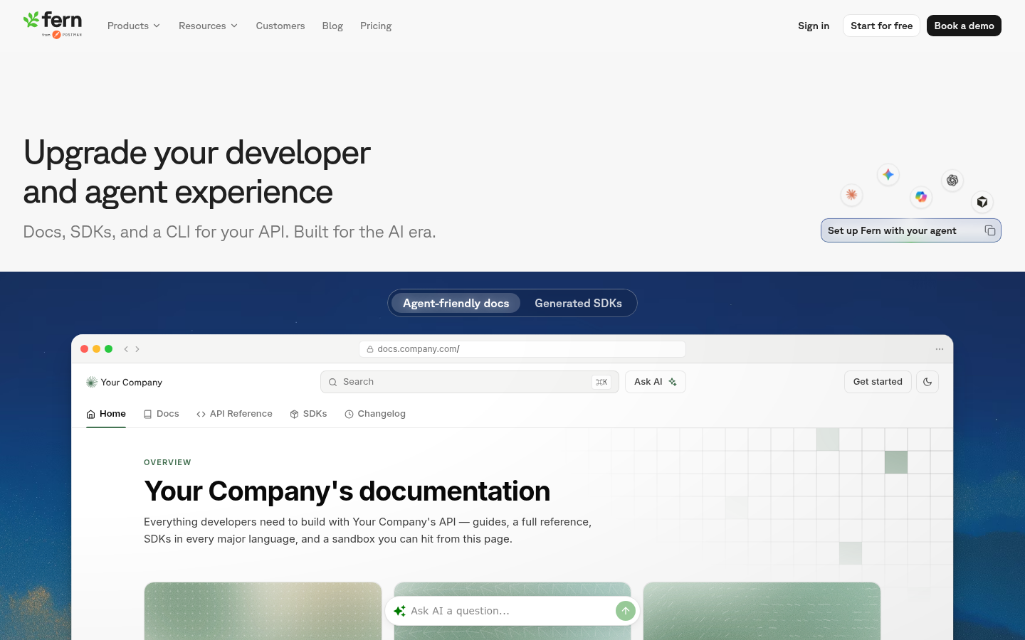Click the Get started button in the docs preview
The width and height of the screenshot is (1025, 640).
tap(878, 382)
